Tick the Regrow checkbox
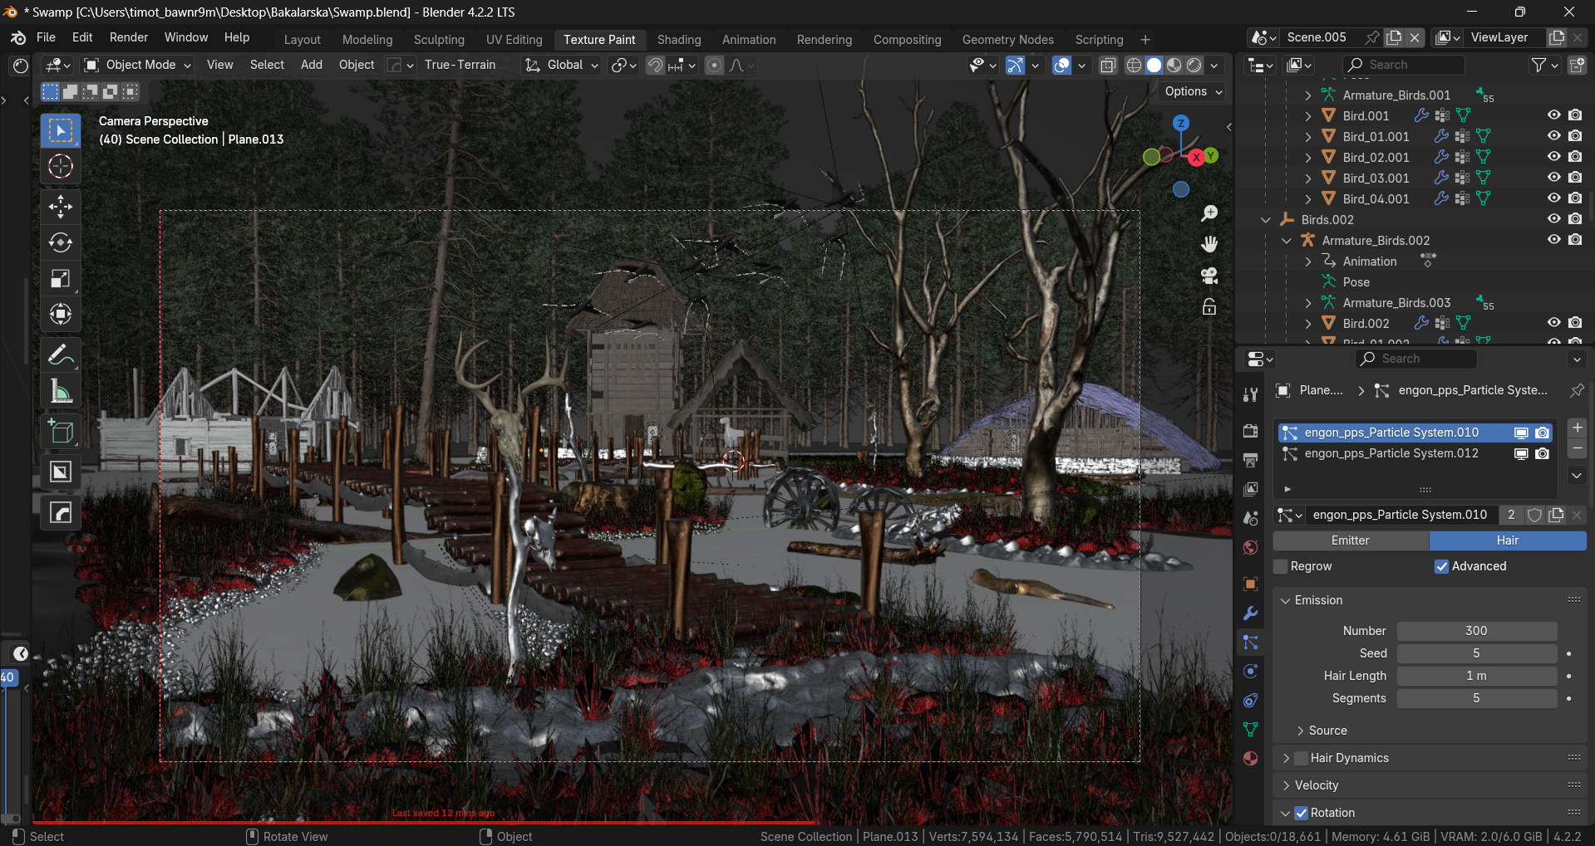This screenshot has height=846, width=1595. click(x=1281, y=566)
